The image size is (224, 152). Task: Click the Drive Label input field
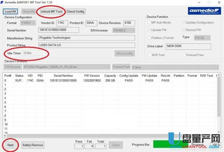[x=188, y=46]
